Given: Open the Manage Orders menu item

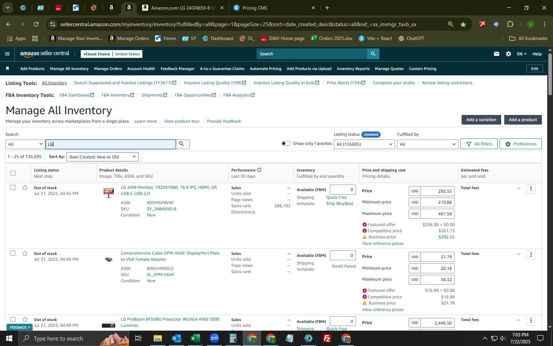Looking at the screenshot, I should click(108, 68).
